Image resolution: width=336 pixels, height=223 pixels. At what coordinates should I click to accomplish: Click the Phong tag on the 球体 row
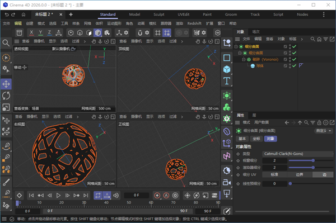tap(301, 65)
